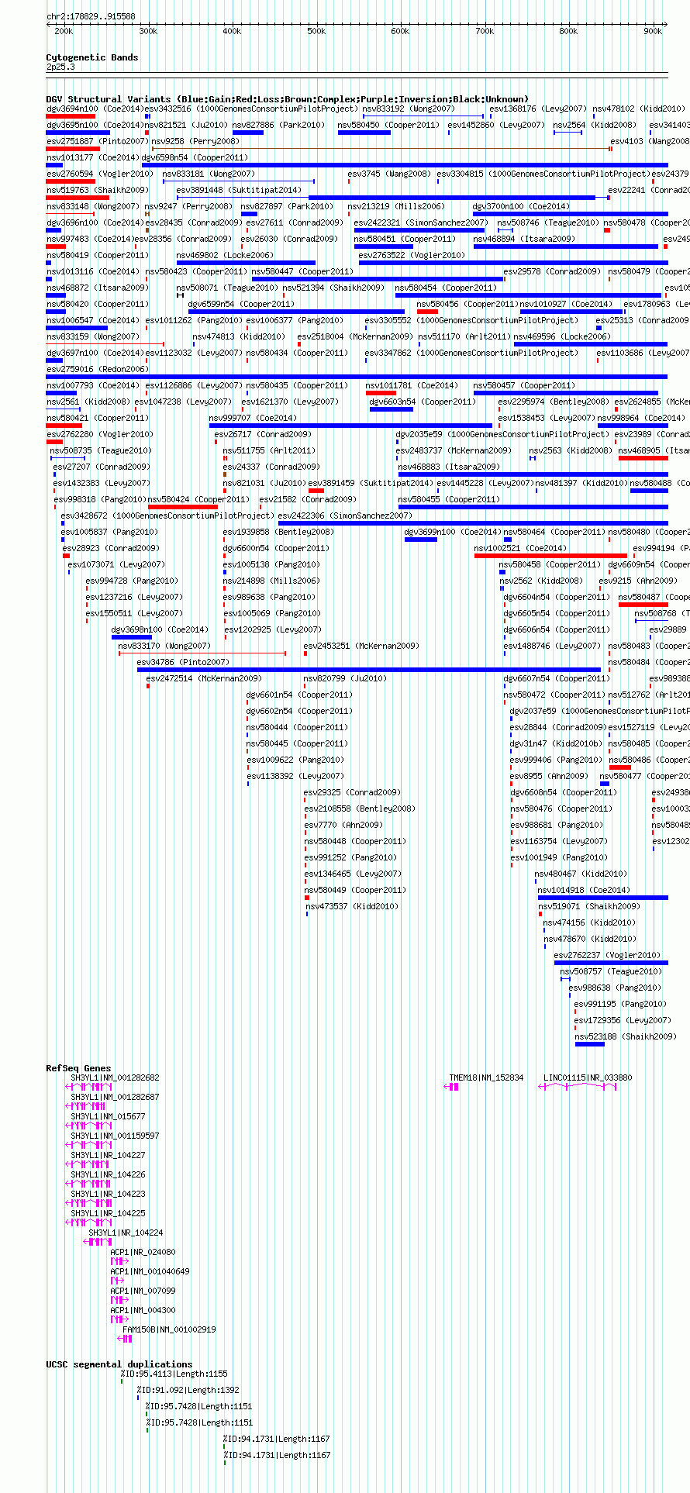This screenshot has height=1493, width=690.
Task: Select variant nsv9258 (Perry2008)
Action: (x=195, y=142)
